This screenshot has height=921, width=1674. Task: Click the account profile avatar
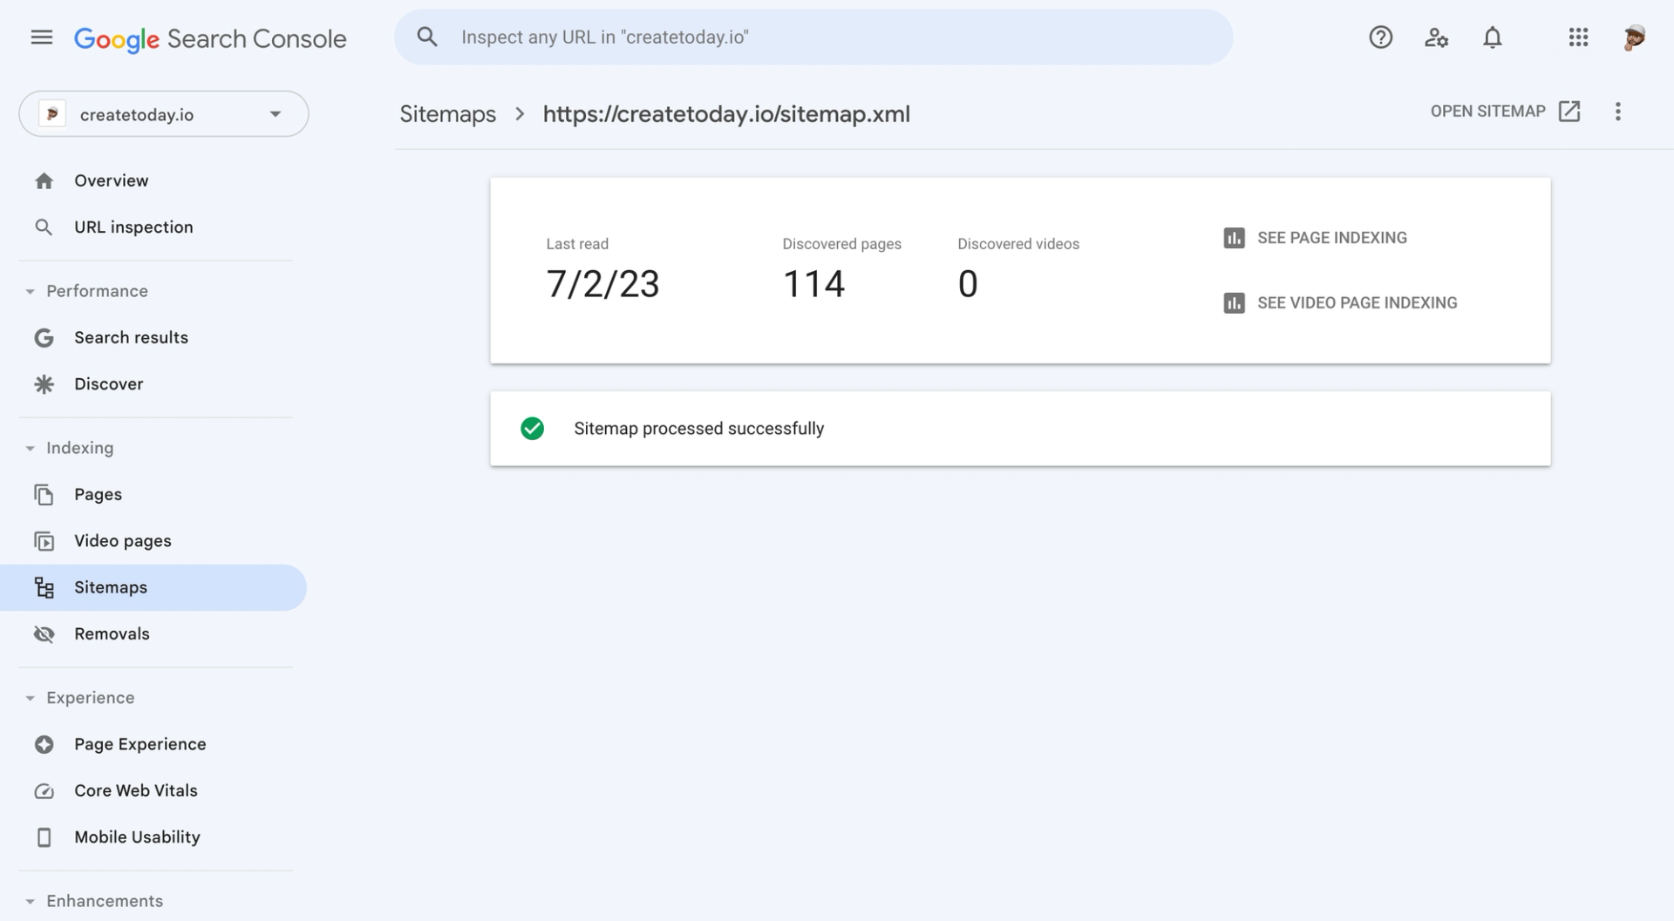click(x=1634, y=37)
